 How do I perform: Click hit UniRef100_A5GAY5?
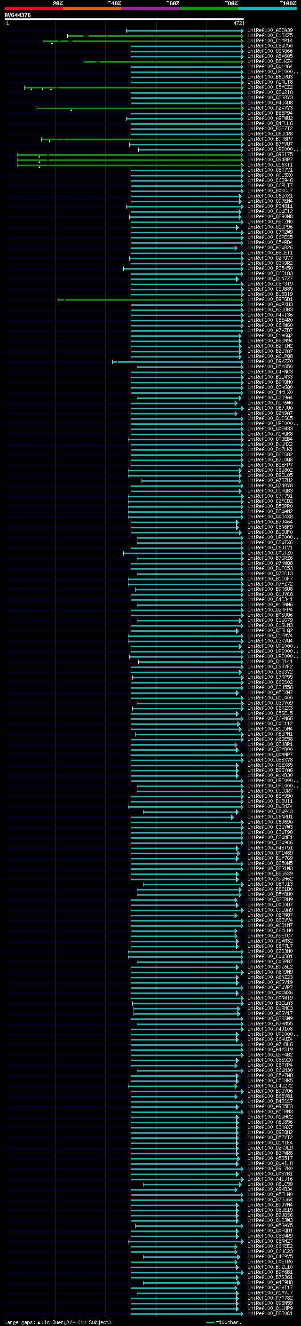click(x=270, y=1225)
